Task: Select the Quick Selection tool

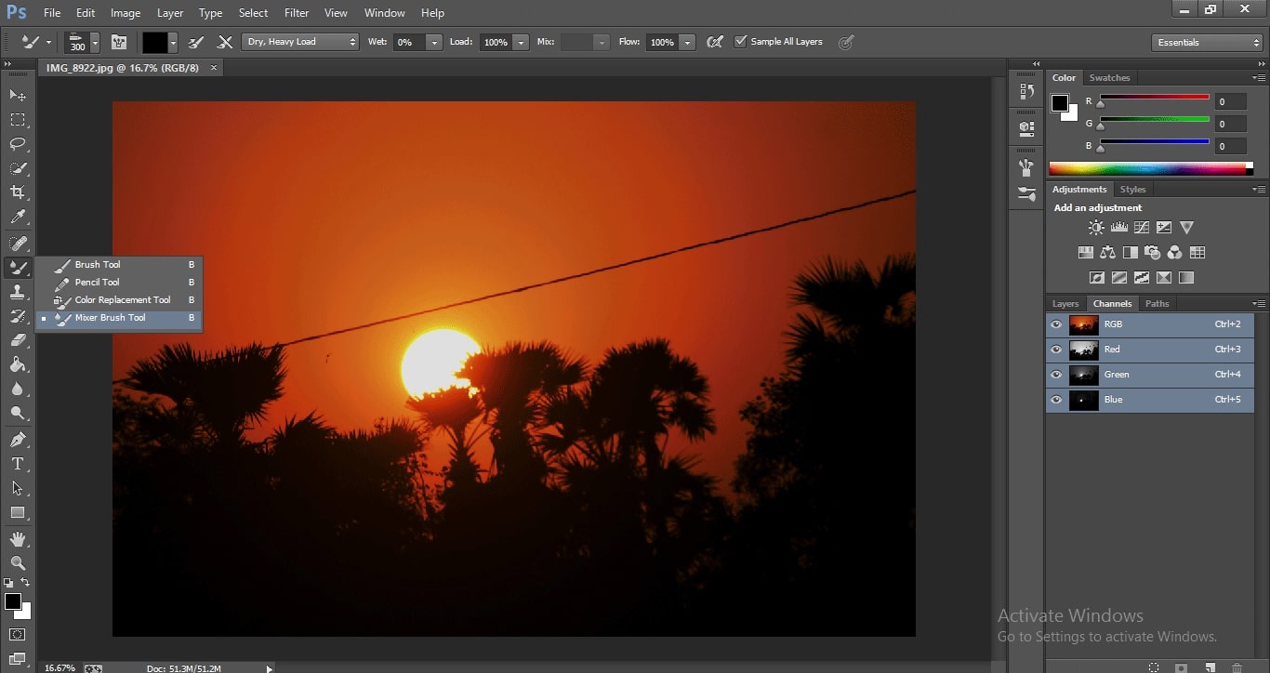Action: [x=18, y=168]
